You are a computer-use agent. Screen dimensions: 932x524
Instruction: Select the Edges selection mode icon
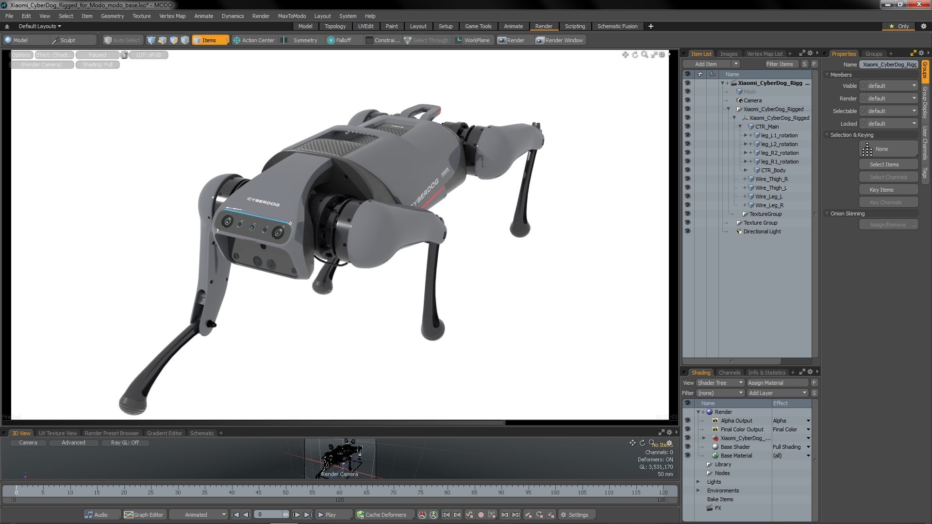(x=162, y=40)
